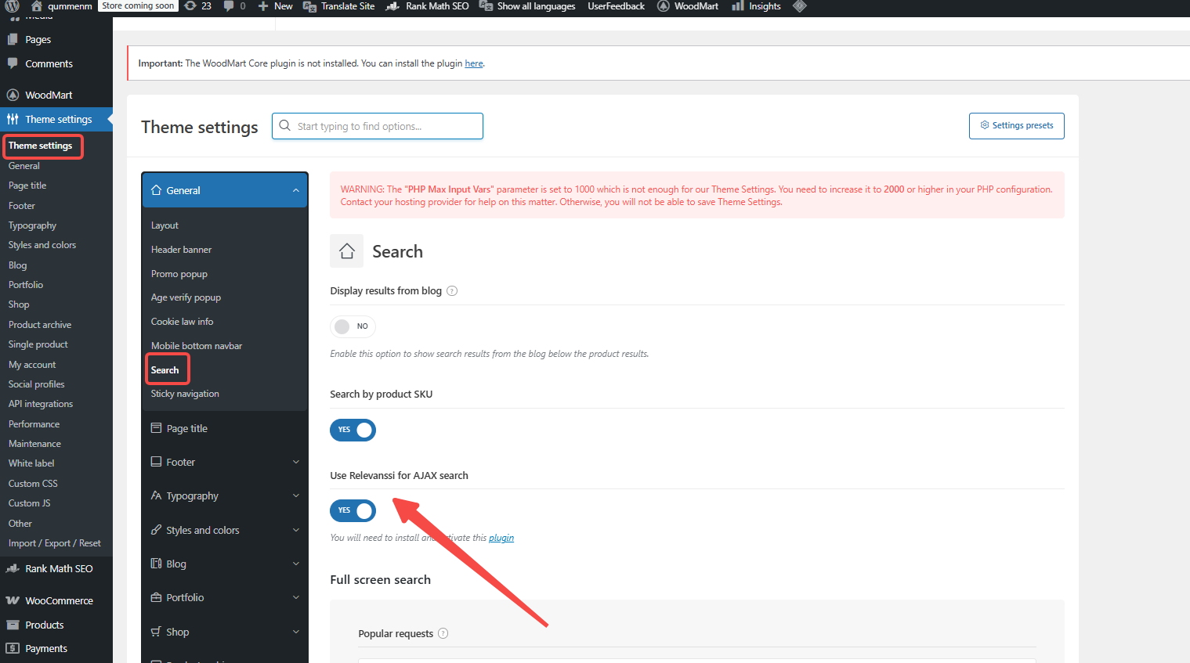This screenshot has height=663, width=1190.
Task: Open Single product in admin sidebar
Action: click(38, 344)
